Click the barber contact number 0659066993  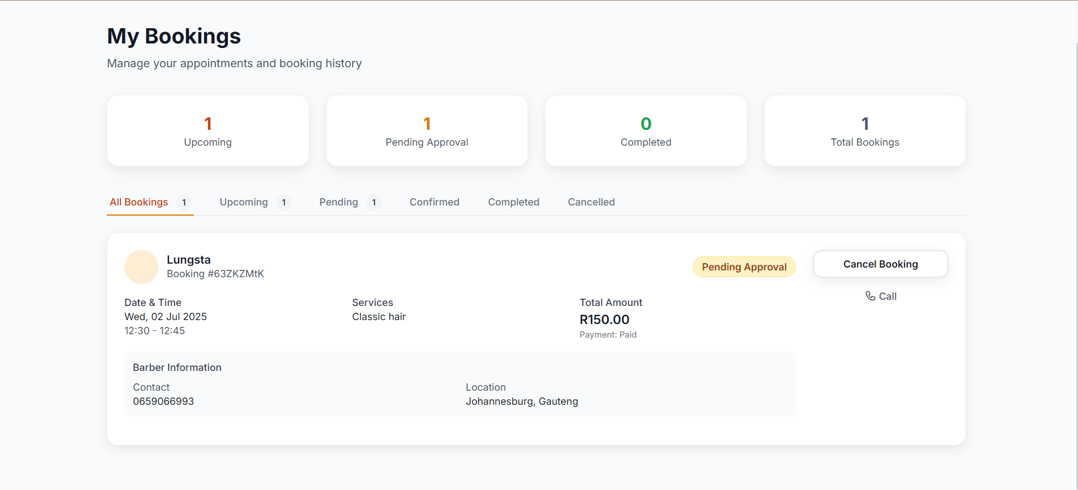(x=163, y=401)
